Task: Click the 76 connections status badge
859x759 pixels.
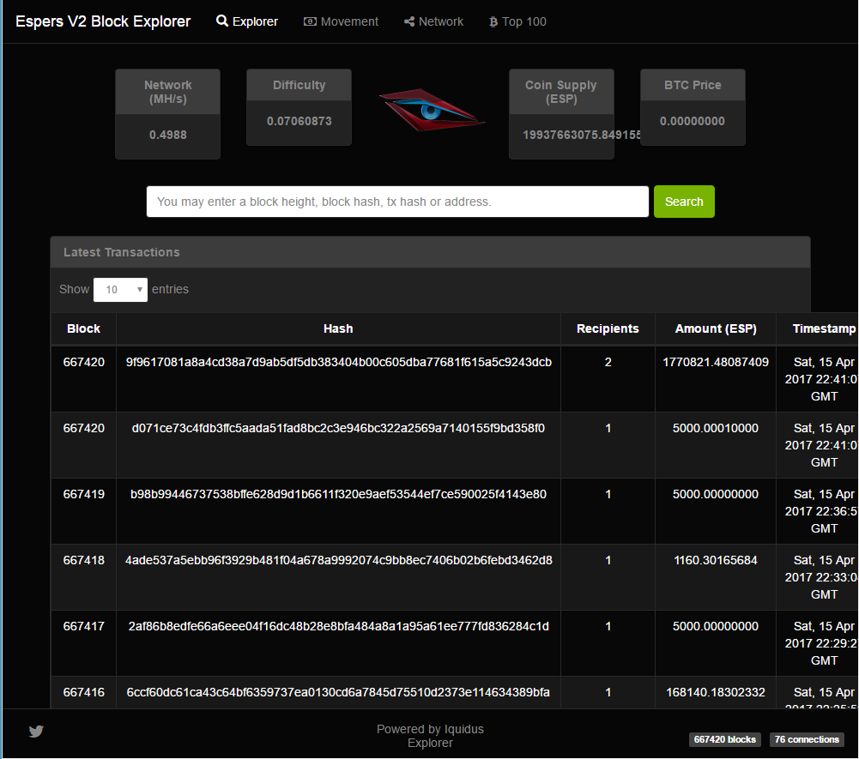Action: click(x=807, y=739)
